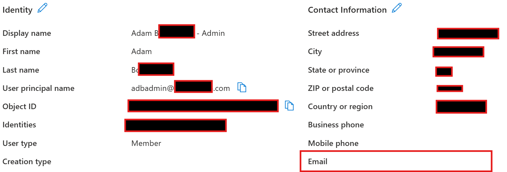Image resolution: width=507 pixels, height=172 pixels.
Task: Click the adbadmin user principal name text
Action: [152, 88]
